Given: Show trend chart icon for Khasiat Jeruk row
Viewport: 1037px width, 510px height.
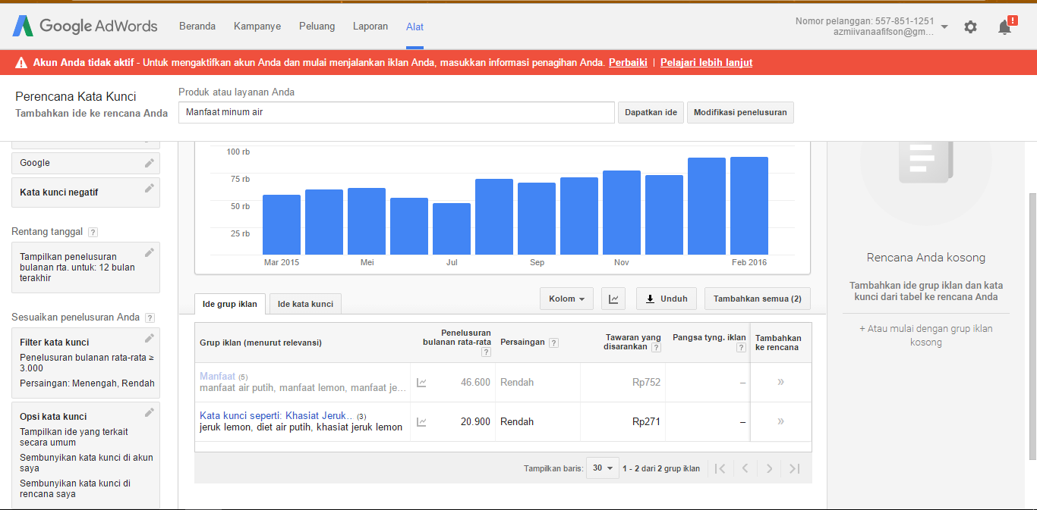Looking at the screenshot, I should pos(421,422).
